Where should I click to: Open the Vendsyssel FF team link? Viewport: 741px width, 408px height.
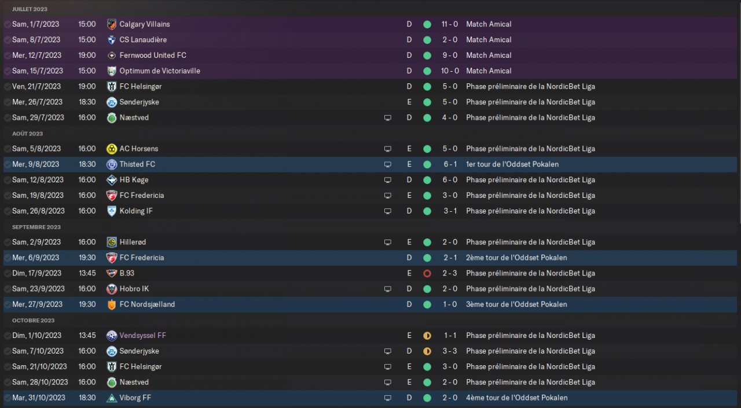tap(142, 336)
